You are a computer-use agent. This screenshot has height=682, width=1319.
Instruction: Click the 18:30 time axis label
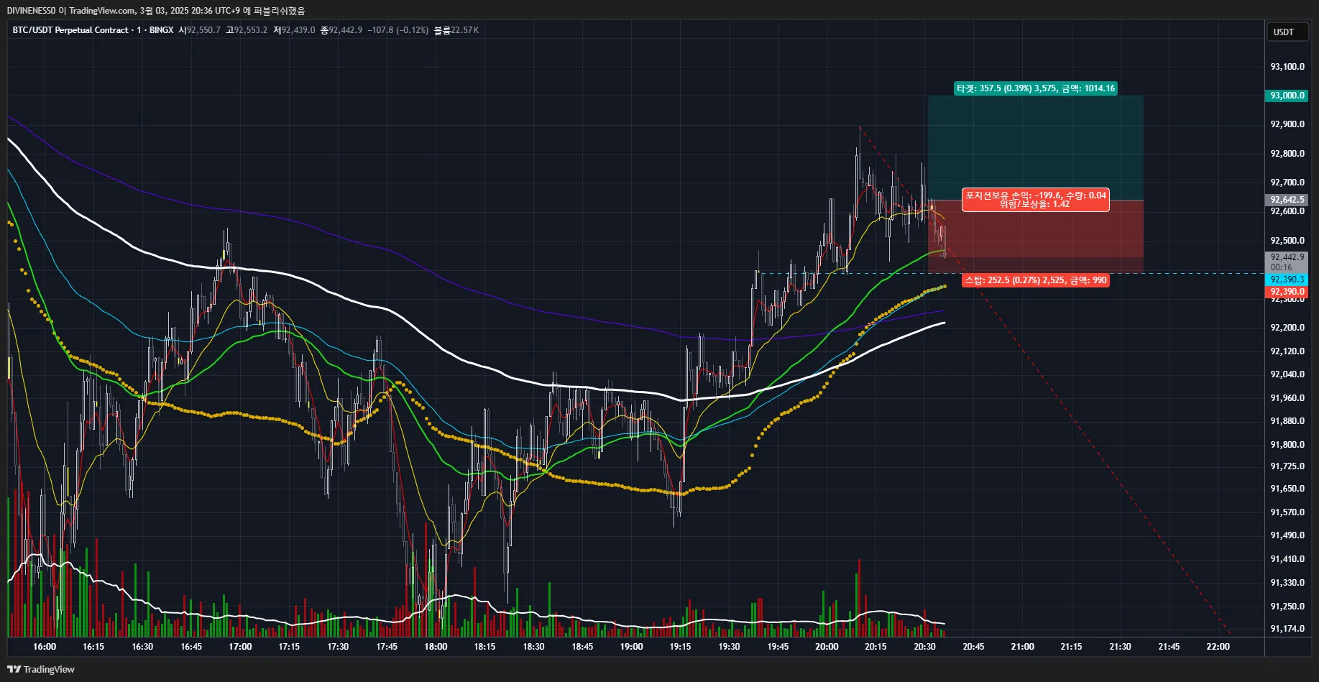533,647
